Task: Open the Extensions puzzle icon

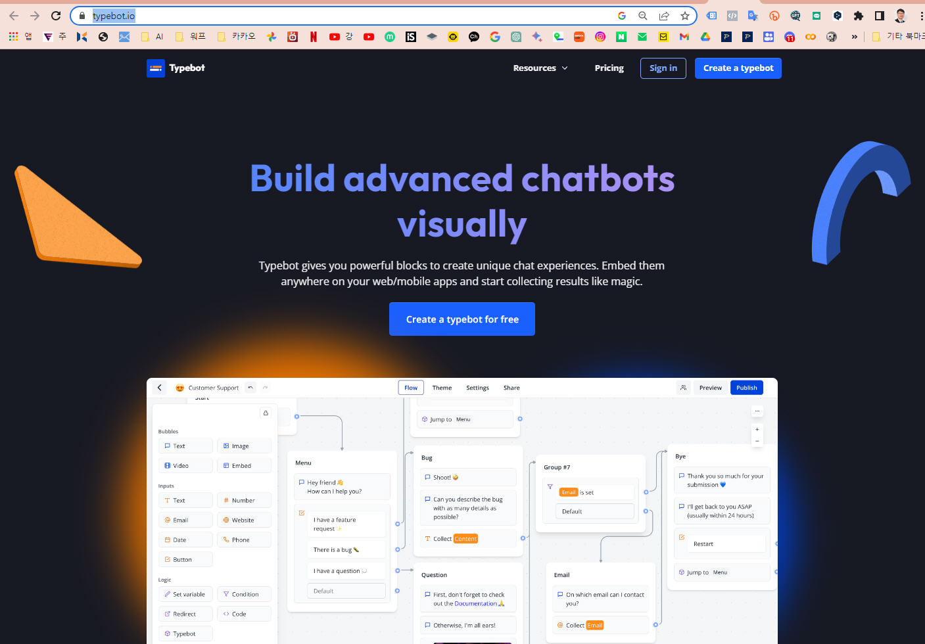Action: [859, 16]
